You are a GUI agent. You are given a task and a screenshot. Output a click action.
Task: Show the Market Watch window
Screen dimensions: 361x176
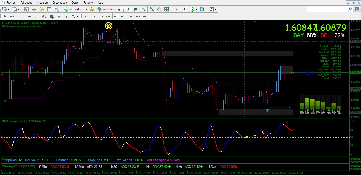coord(26,9)
